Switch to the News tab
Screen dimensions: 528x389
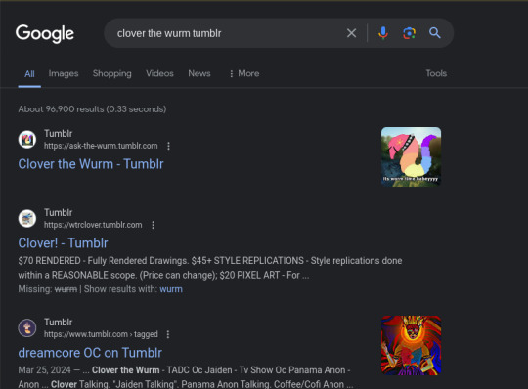point(199,73)
